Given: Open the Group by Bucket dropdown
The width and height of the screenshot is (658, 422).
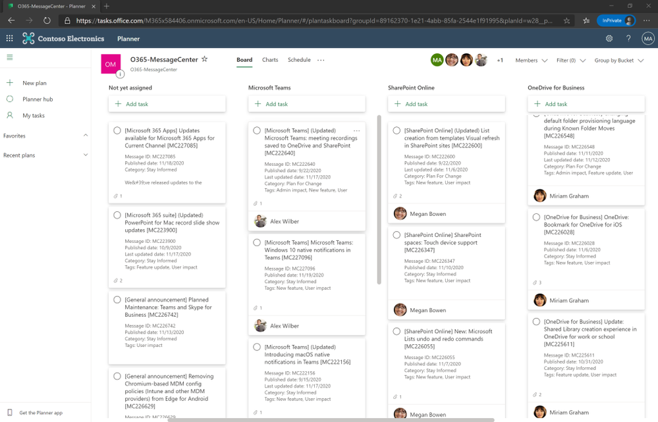Looking at the screenshot, I should 619,61.
